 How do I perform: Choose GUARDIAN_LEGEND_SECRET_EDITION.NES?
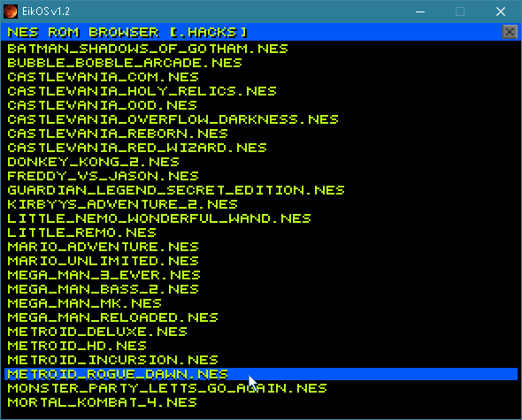click(x=176, y=190)
